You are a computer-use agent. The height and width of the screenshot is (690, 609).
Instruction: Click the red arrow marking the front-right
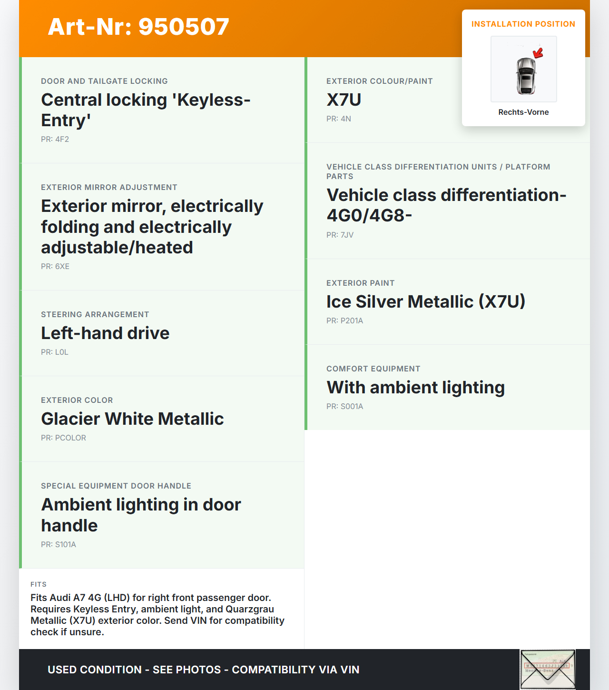[x=538, y=52]
